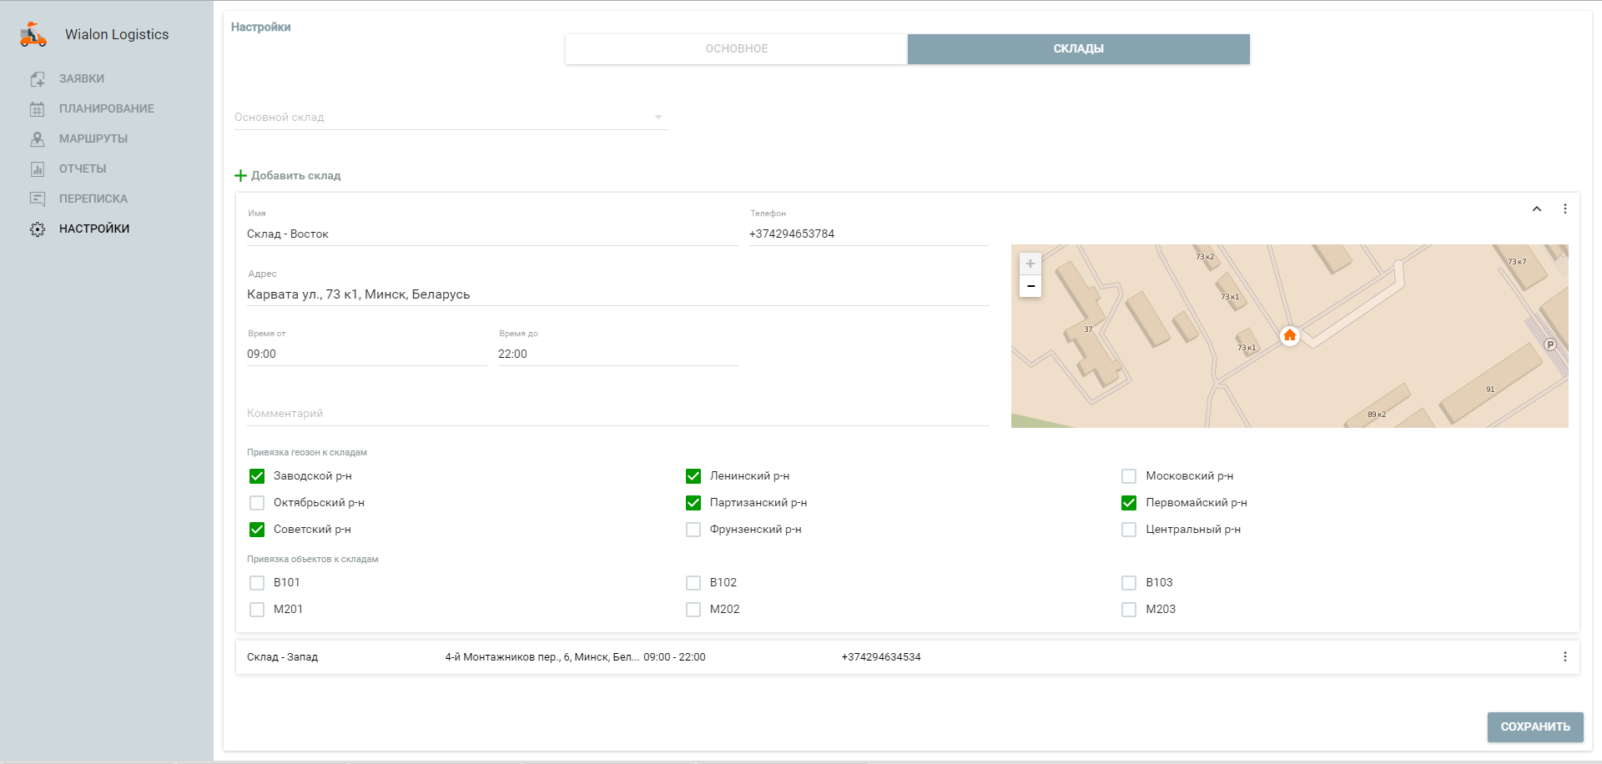Image resolution: width=1602 pixels, height=764 pixels.
Task: Click the Комментарий input field
Action: point(617,414)
